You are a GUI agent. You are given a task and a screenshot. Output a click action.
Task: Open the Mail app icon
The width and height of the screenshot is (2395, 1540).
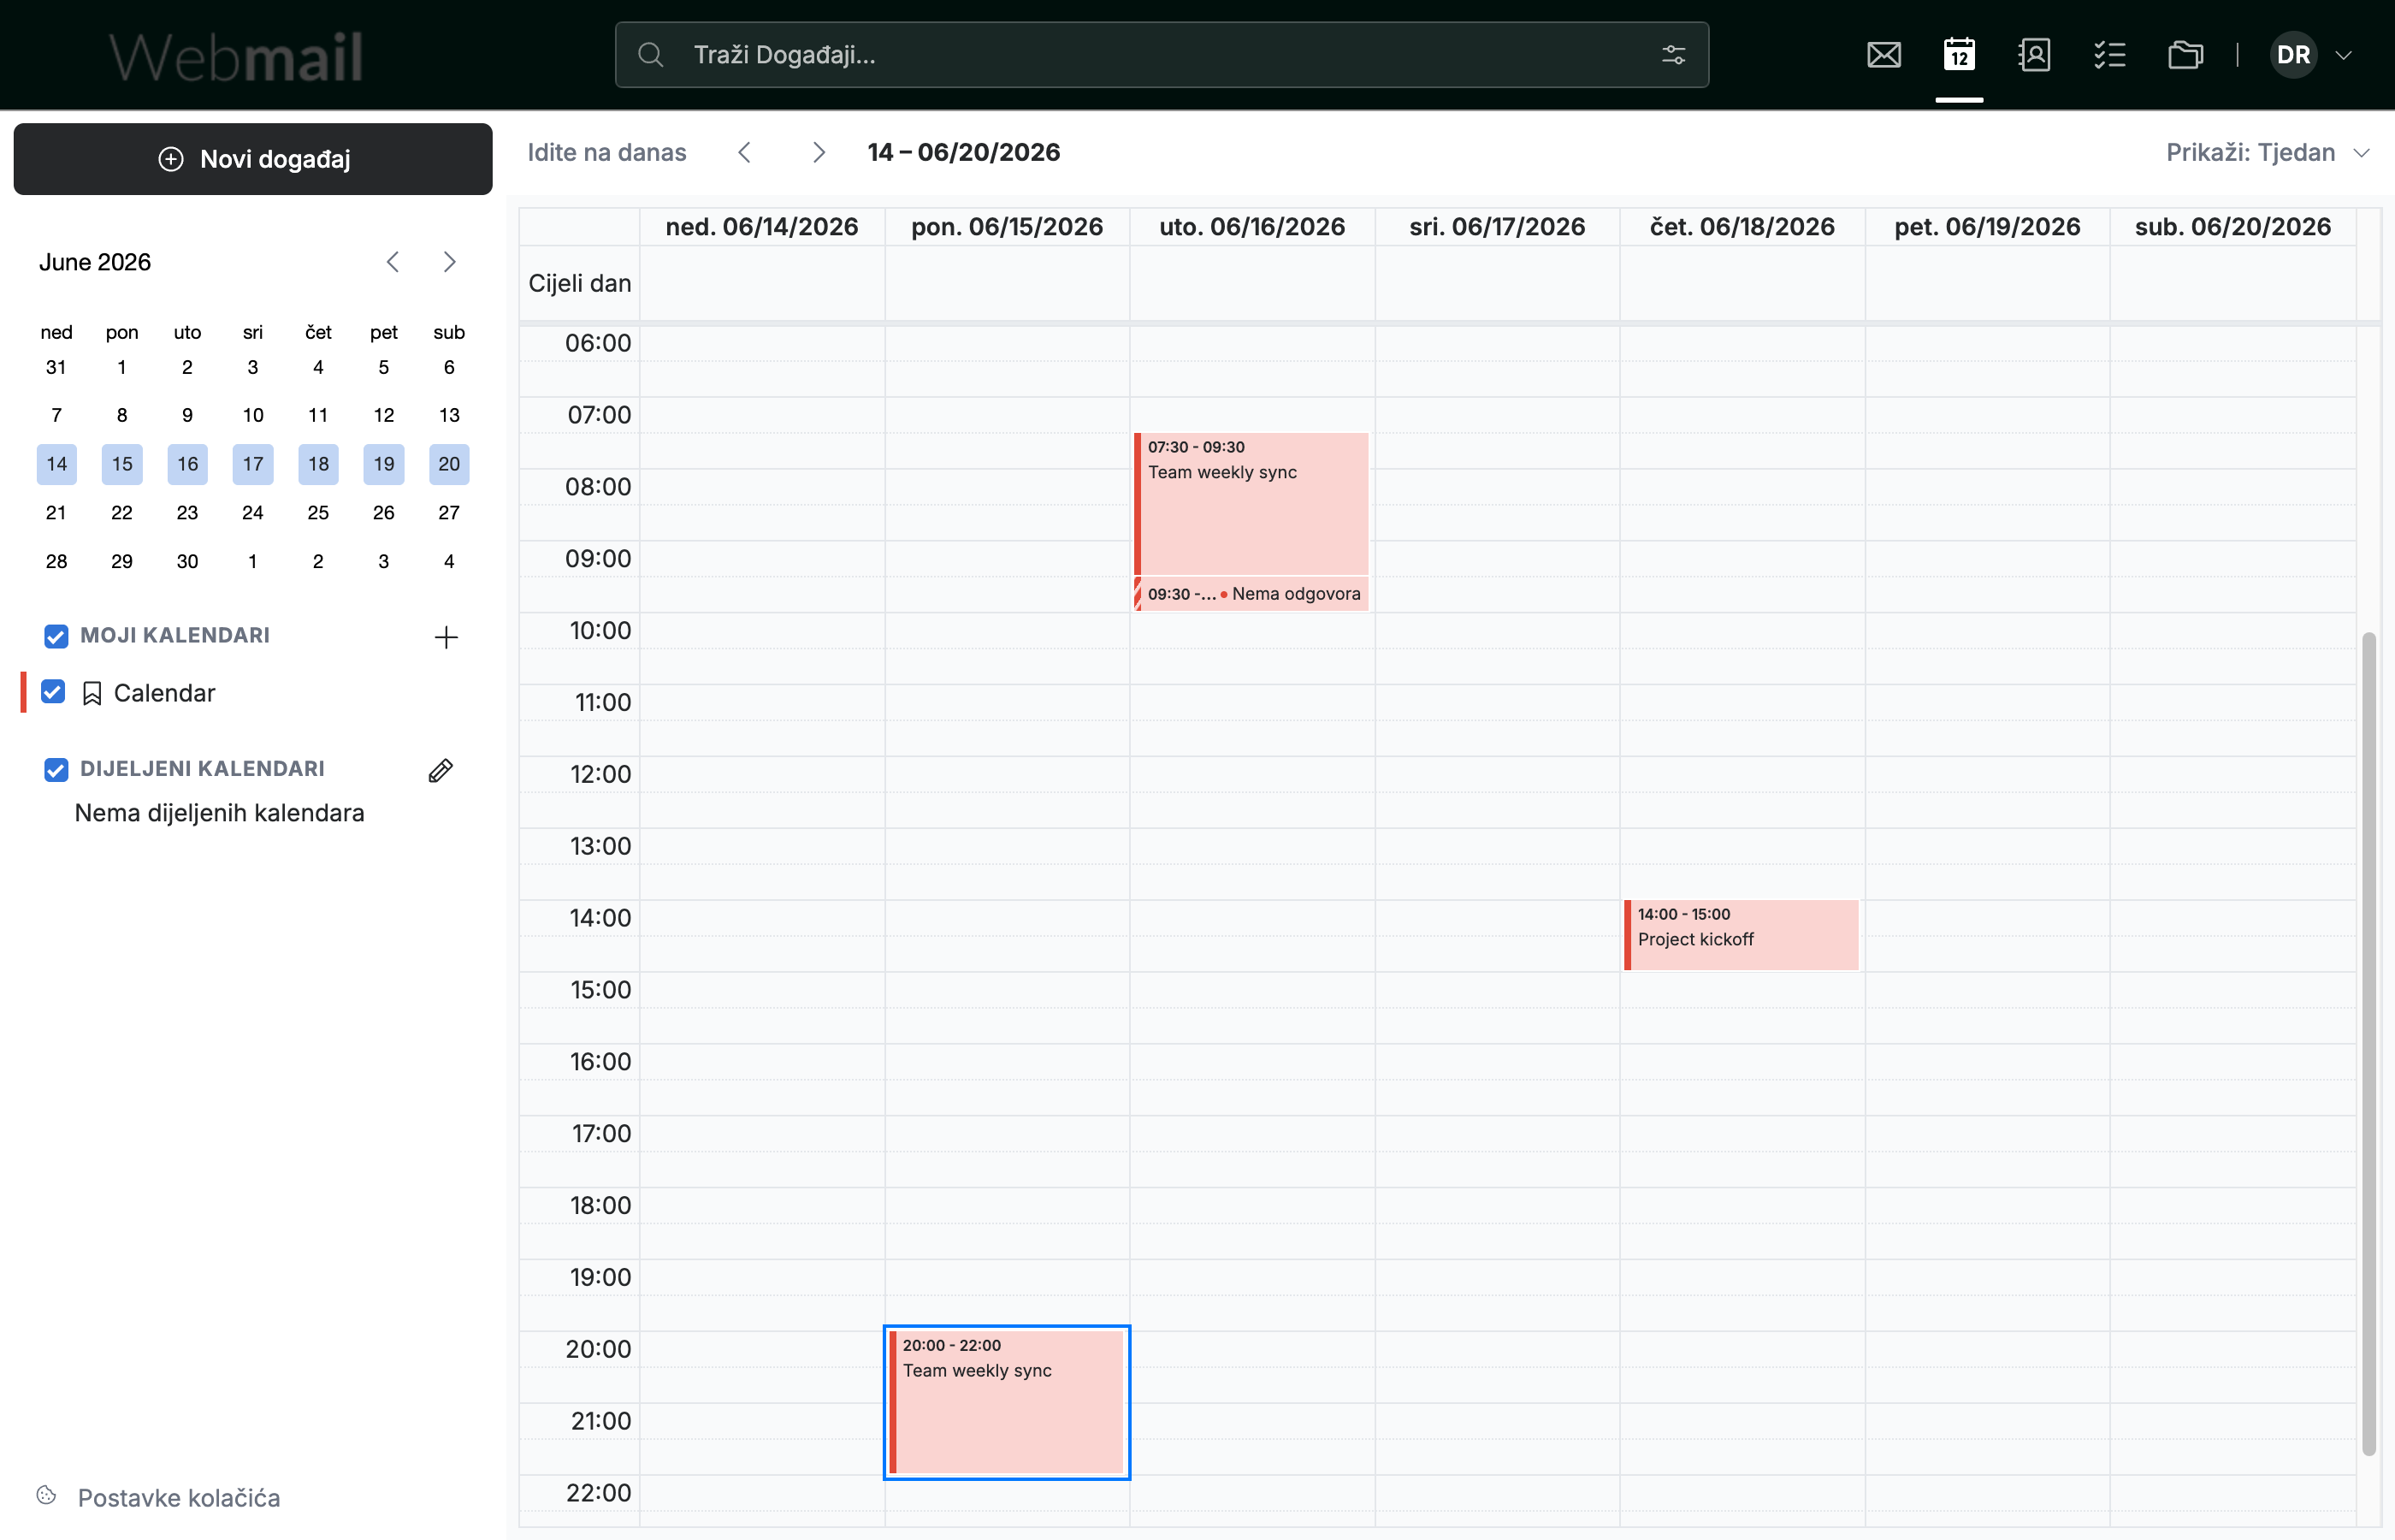[x=1883, y=55]
